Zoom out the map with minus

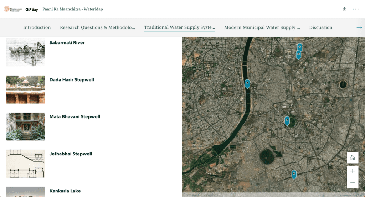click(353, 183)
